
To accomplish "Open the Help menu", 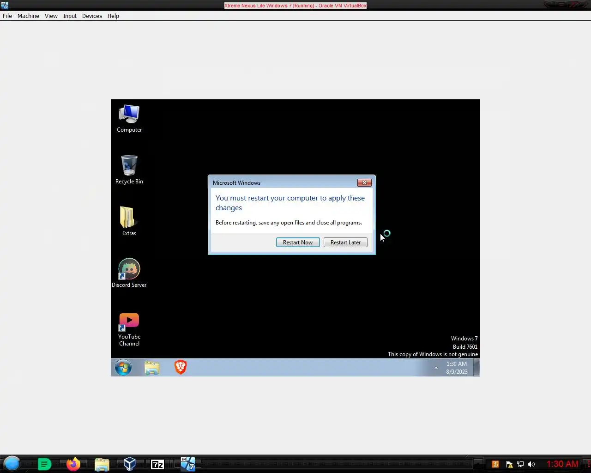I will [x=113, y=16].
